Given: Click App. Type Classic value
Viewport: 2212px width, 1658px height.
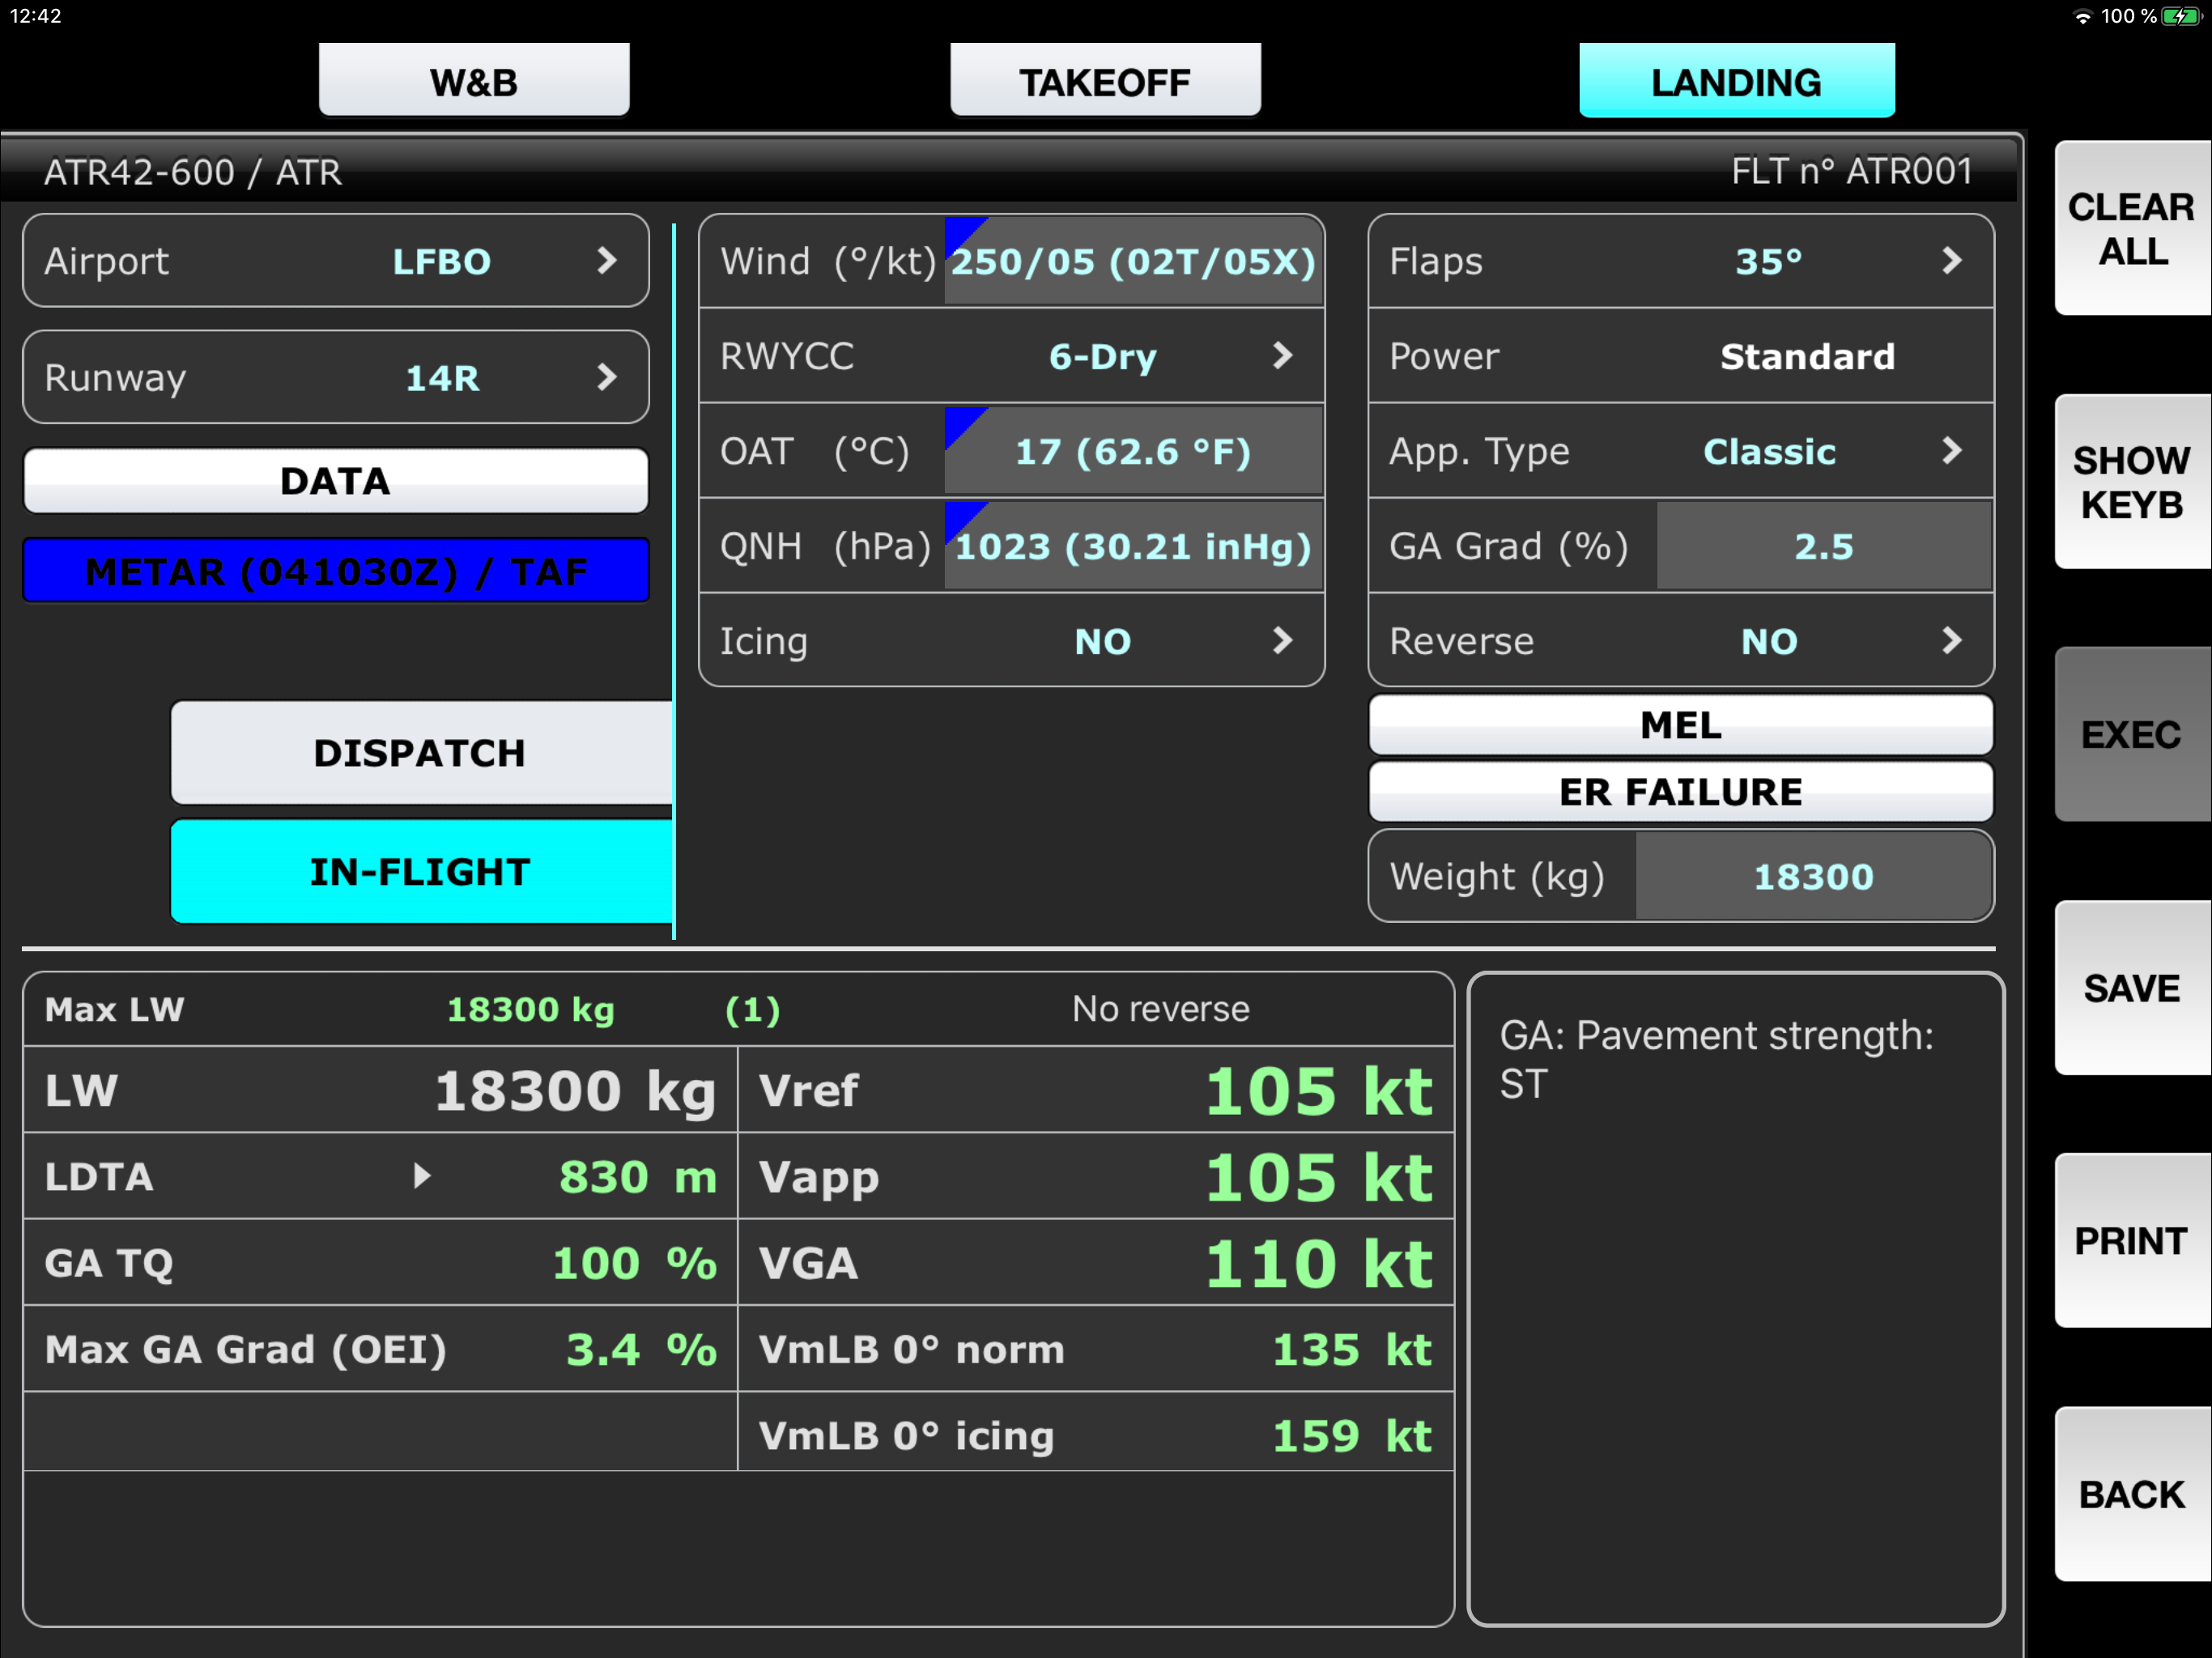Looking at the screenshot, I should [1769, 451].
